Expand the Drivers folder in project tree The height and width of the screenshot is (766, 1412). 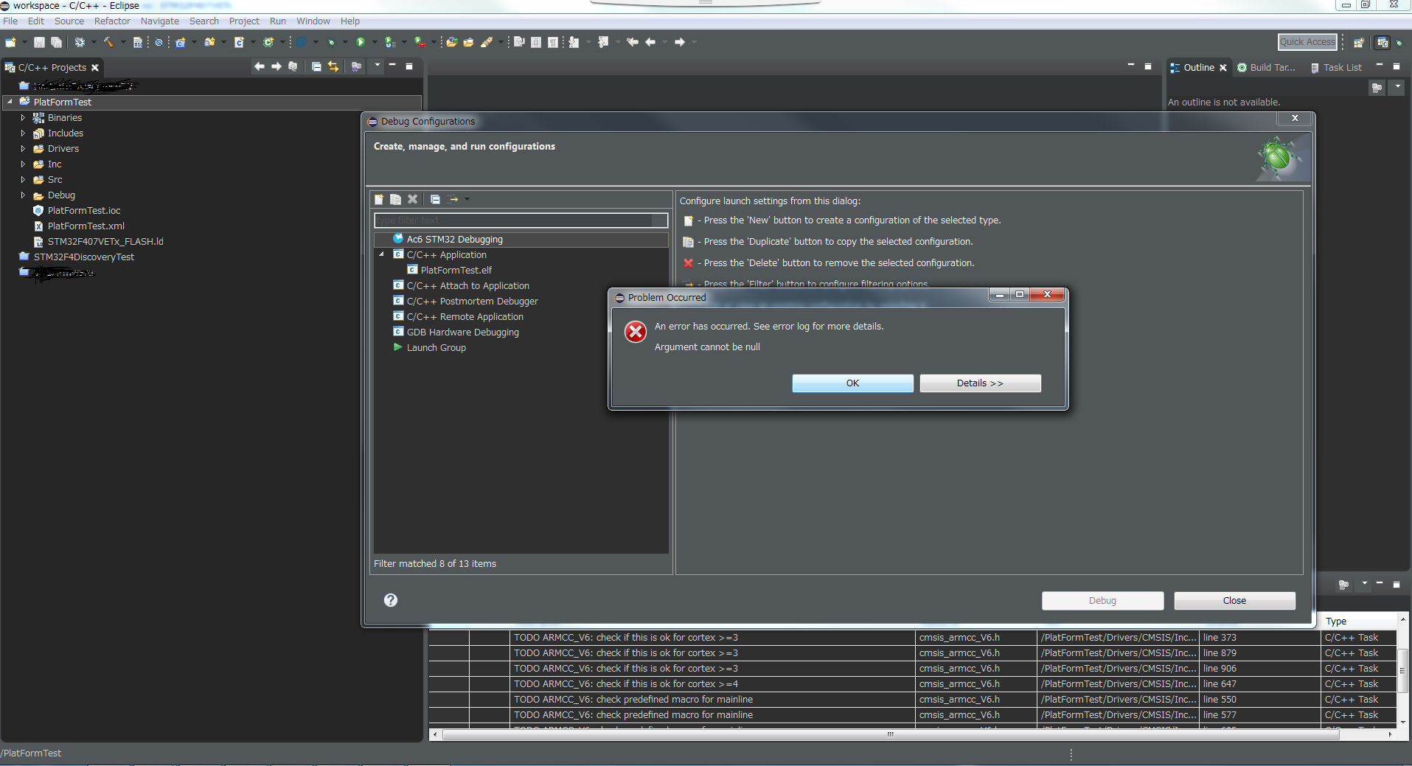tap(23, 149)
